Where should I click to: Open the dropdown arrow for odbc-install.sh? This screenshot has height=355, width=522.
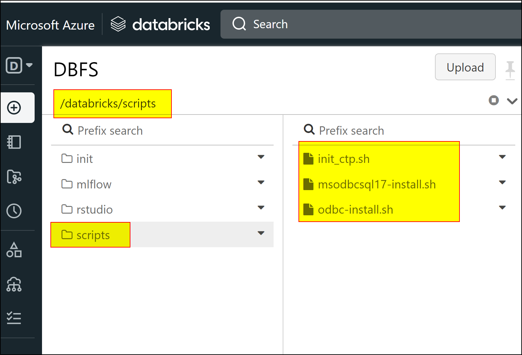[502, 208]
